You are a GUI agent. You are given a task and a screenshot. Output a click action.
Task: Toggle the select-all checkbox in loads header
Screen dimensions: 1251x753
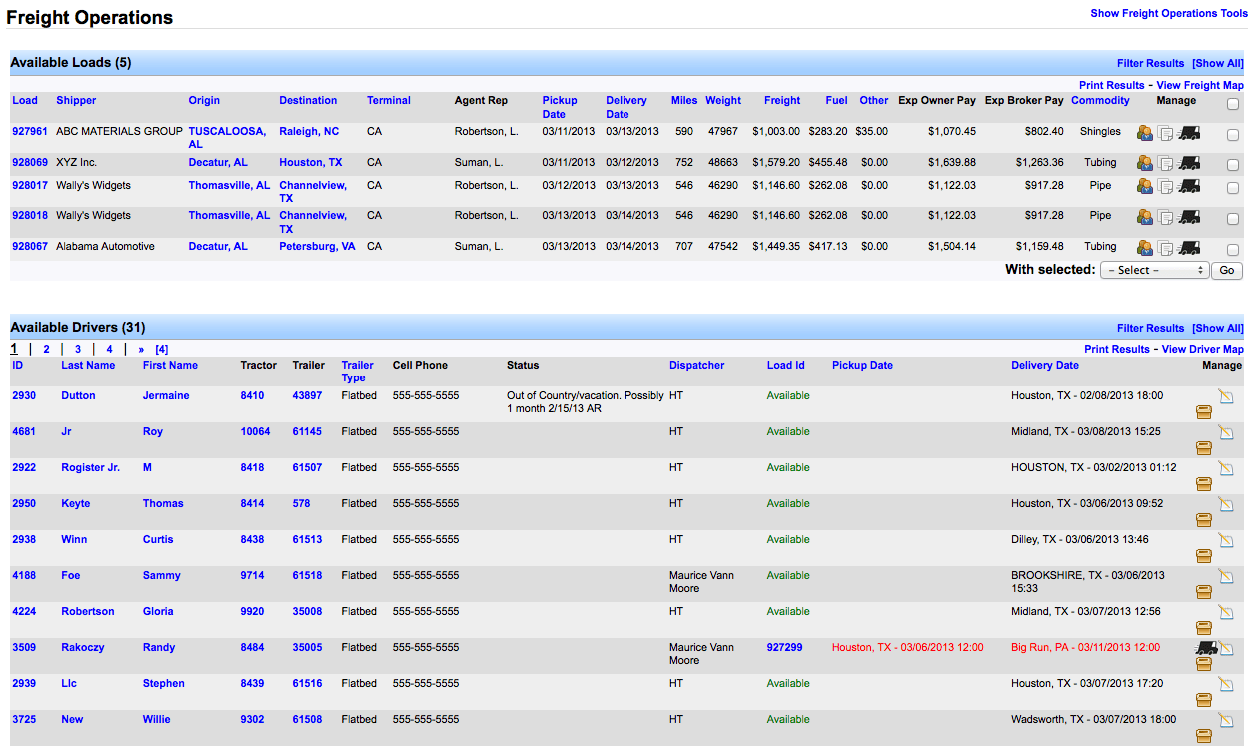[1233, 104]
